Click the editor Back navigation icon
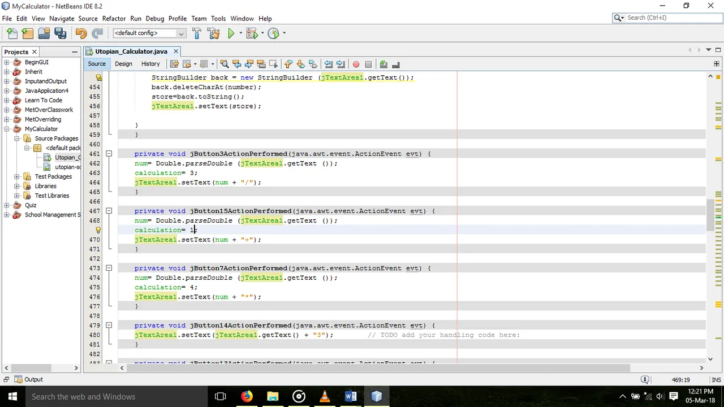This screenshot has height=407, width=724. [x=187, y=64]
